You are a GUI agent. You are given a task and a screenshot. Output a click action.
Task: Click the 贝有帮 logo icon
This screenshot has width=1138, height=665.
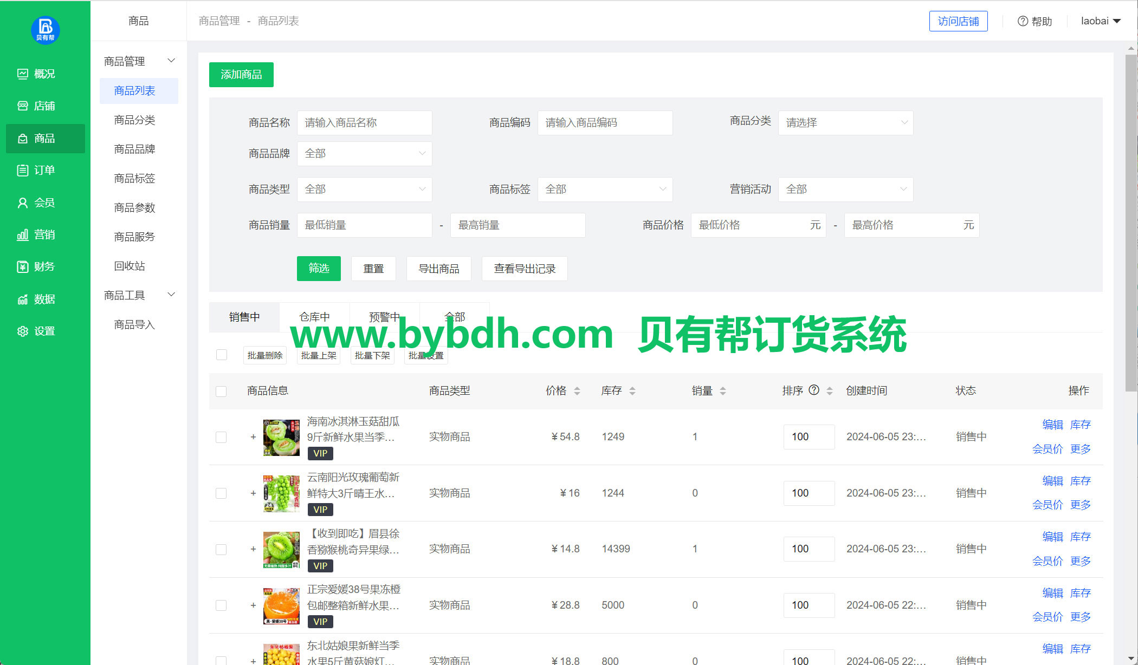tap(45, 30)
